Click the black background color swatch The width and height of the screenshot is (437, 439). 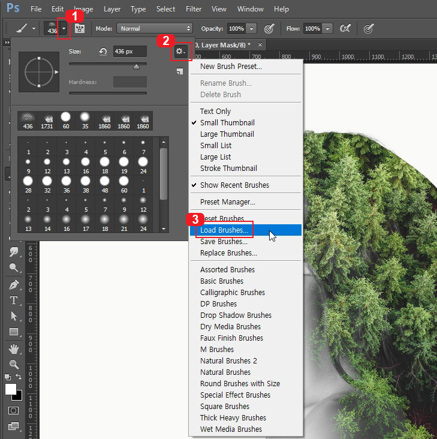coord(19,396)
